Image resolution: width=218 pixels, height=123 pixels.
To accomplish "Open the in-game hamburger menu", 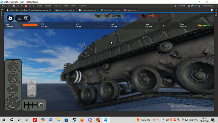I will point(19,18).
